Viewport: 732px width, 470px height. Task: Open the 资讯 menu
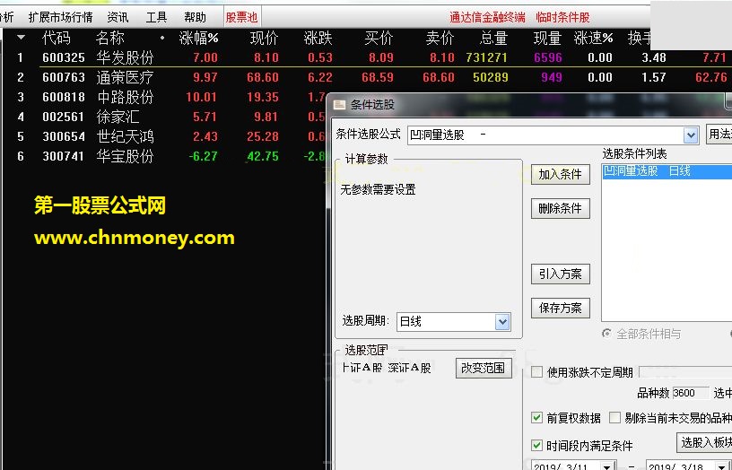(x=118, y=18)
